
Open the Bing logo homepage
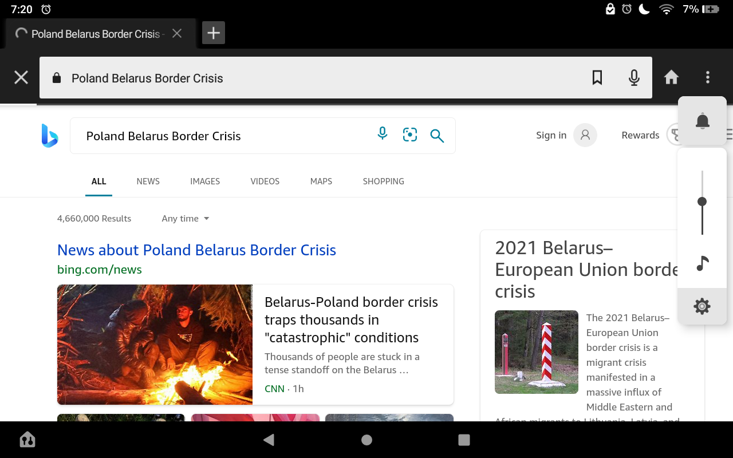(x=50, y=136)
